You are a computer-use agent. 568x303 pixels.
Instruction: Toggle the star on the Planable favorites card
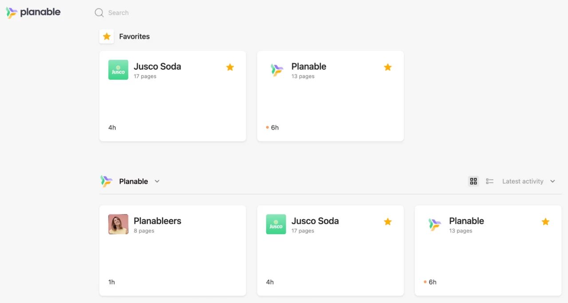coord(387,67)
